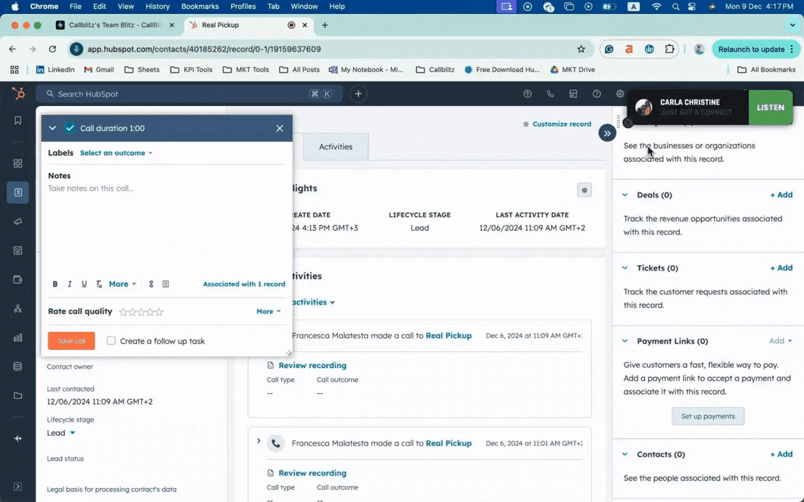Open the activities filter dropdown

point(313,302)
